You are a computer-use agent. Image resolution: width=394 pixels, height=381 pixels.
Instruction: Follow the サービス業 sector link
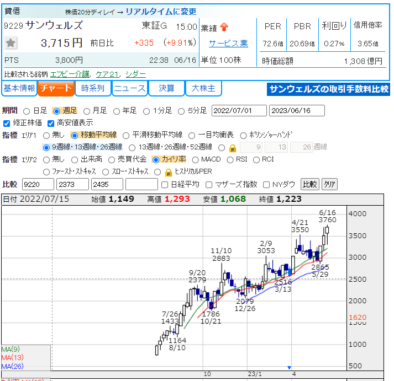(x=228, y=43)
